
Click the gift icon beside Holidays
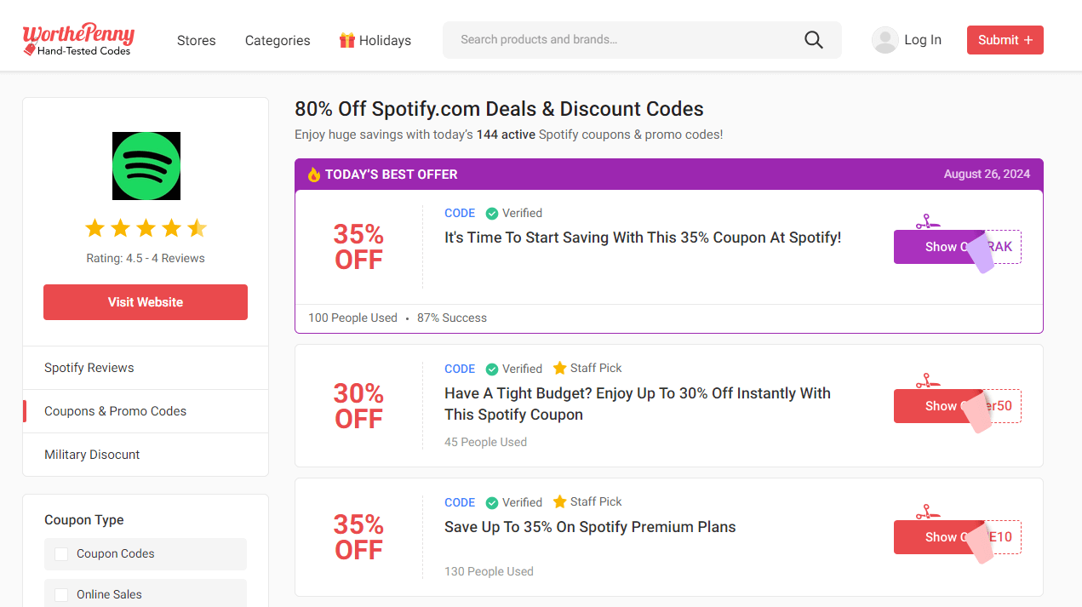[346, 40]
